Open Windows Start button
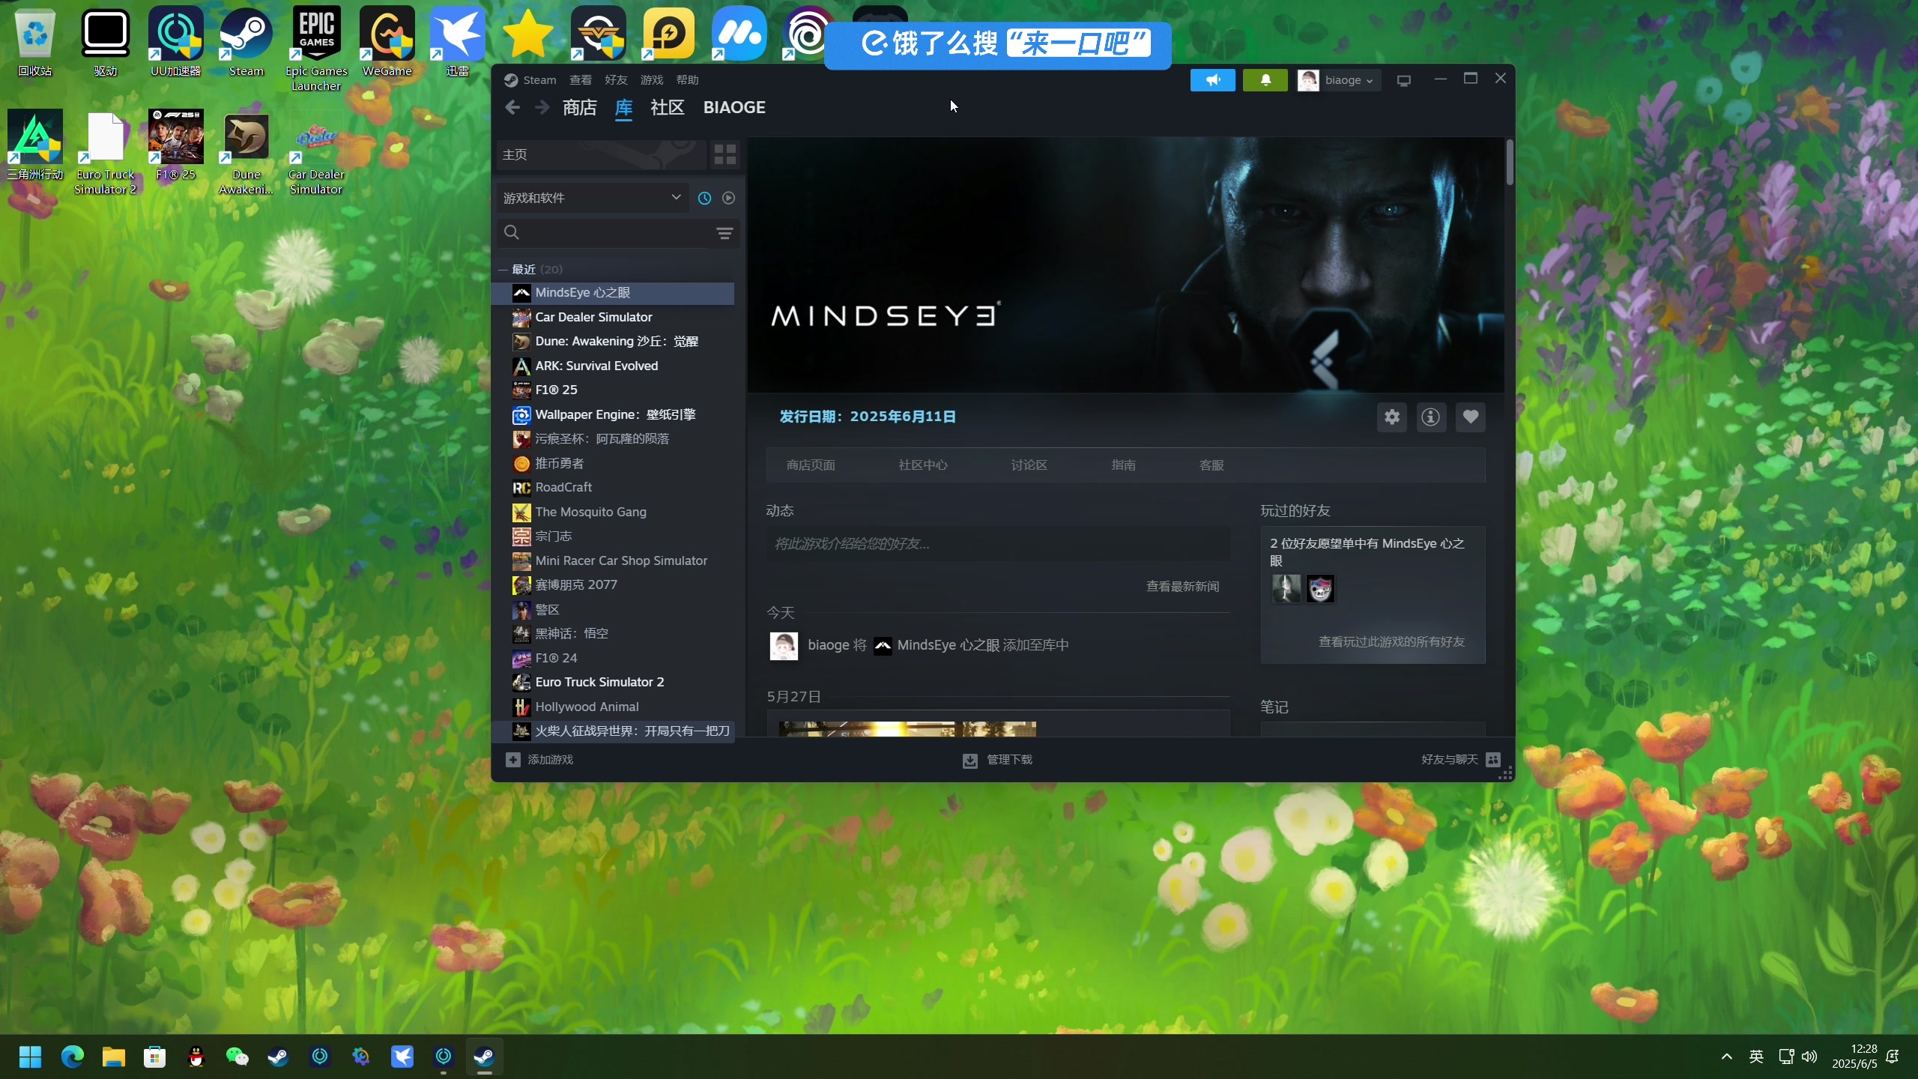Image resolution: width=1918 pixels, height=1079 pixels. point(30,1057)
